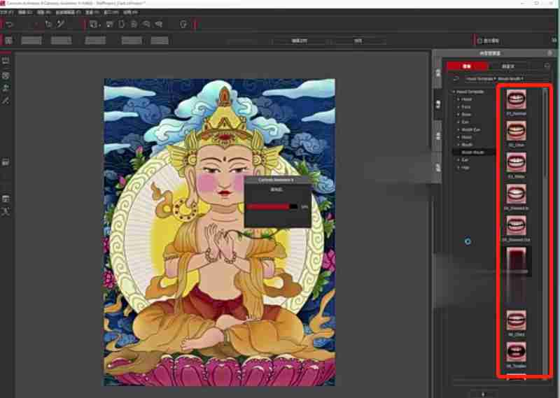Select the 02 mouth thumbnail with yellowish teeth

(516, 131)
